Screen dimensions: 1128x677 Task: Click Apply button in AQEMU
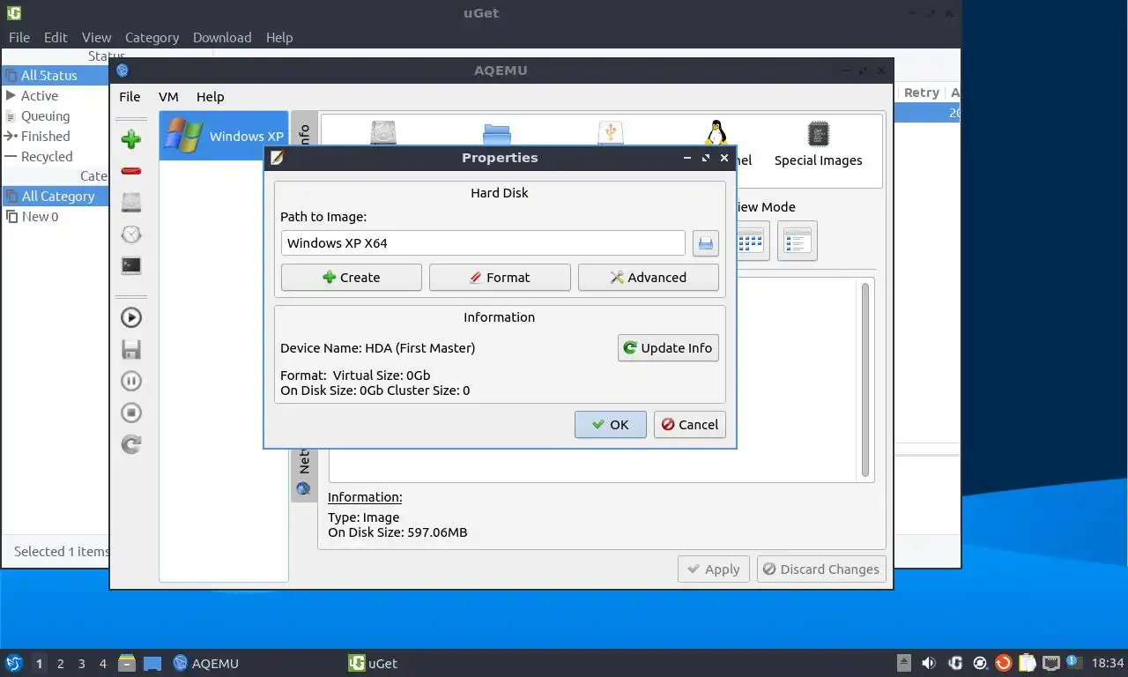tap(714, 569)
